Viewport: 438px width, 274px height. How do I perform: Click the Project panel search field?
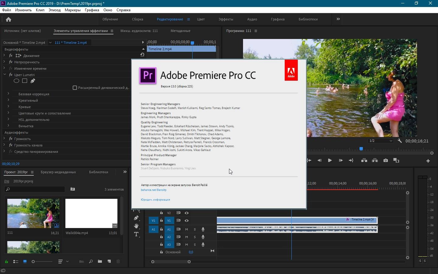(x=35, y=189)
